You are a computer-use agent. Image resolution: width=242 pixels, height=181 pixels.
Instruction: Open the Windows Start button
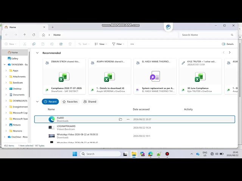[75, 154]
